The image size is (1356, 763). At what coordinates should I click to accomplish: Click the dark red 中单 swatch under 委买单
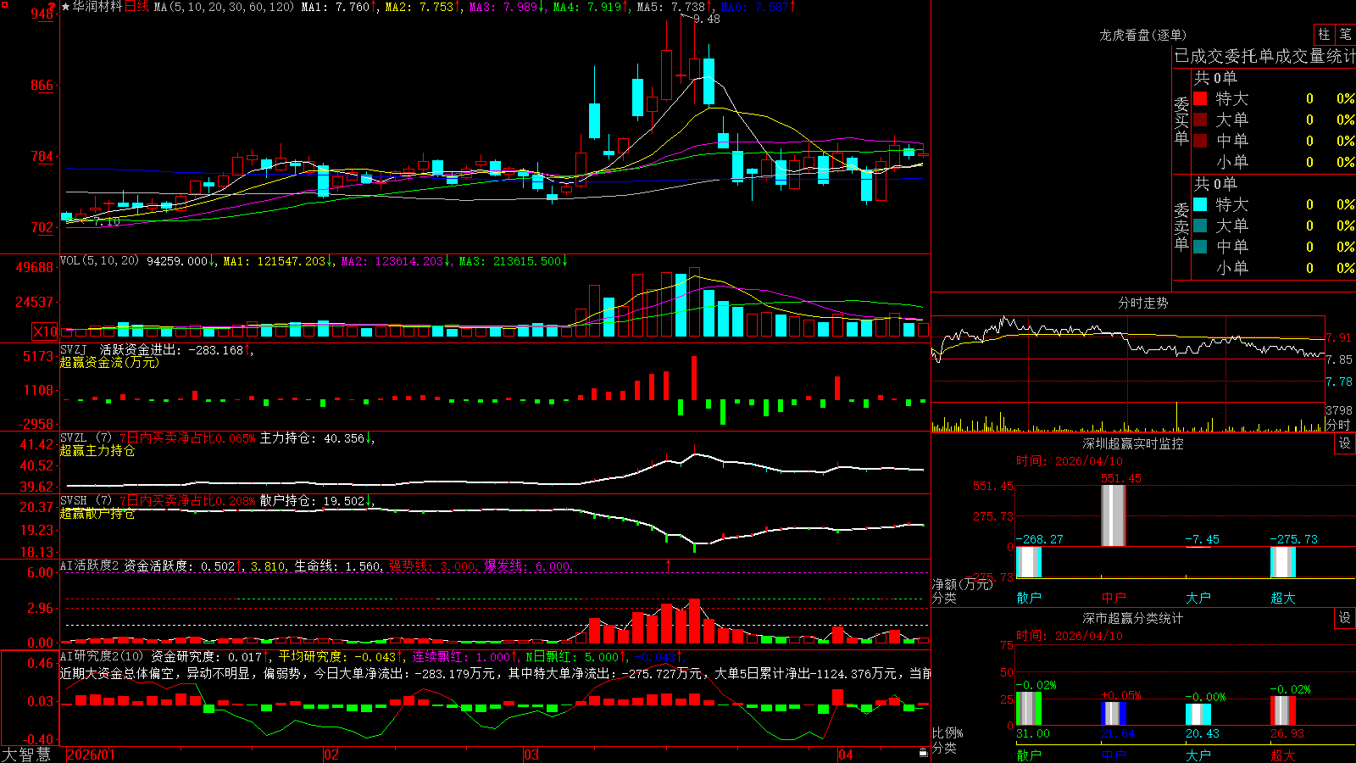point(1200,141)
